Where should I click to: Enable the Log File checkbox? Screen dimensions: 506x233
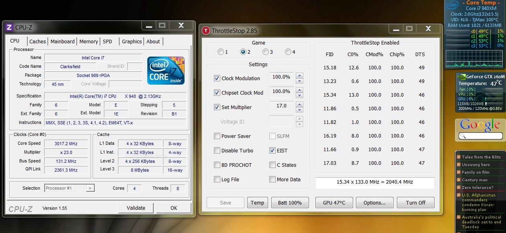coord(217,179)
